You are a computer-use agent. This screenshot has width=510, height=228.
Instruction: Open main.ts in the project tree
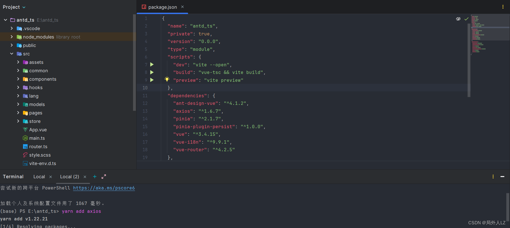pos(37,138)
